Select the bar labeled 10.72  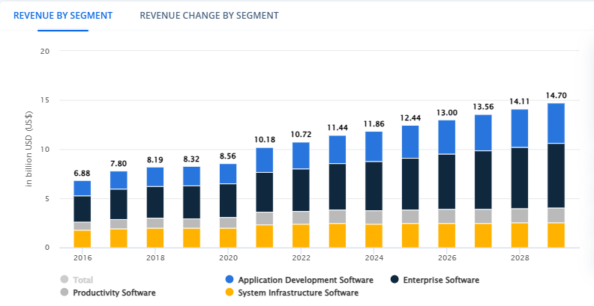click(x=301, y=195)
